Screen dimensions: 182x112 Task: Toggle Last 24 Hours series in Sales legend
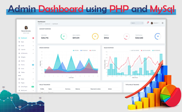(x=134, y=50)
